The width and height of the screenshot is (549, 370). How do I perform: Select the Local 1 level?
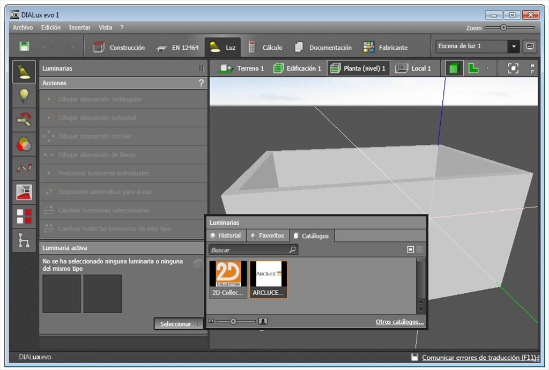(413, 68)
